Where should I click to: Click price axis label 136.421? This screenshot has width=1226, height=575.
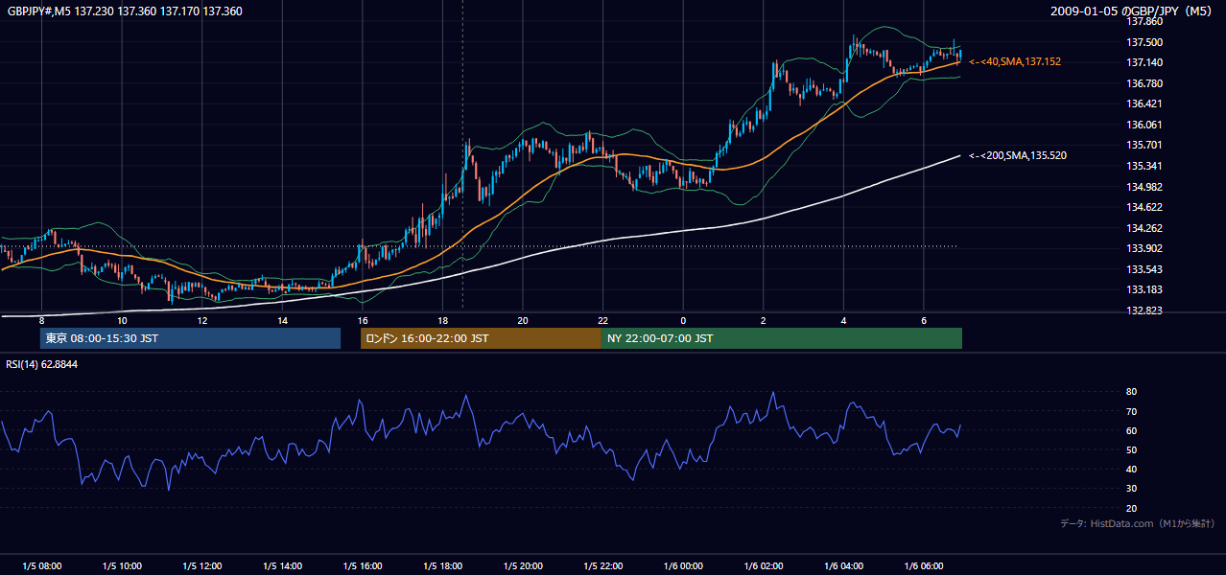(1143, 103)
